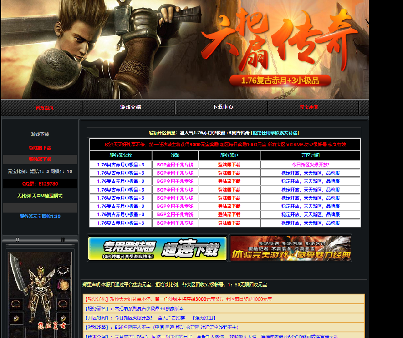Viewport: 403px width, 338px height.
Task: Click the 【游戏线路】 BGP全网千人不卡 row
Action: coord(224,327)
